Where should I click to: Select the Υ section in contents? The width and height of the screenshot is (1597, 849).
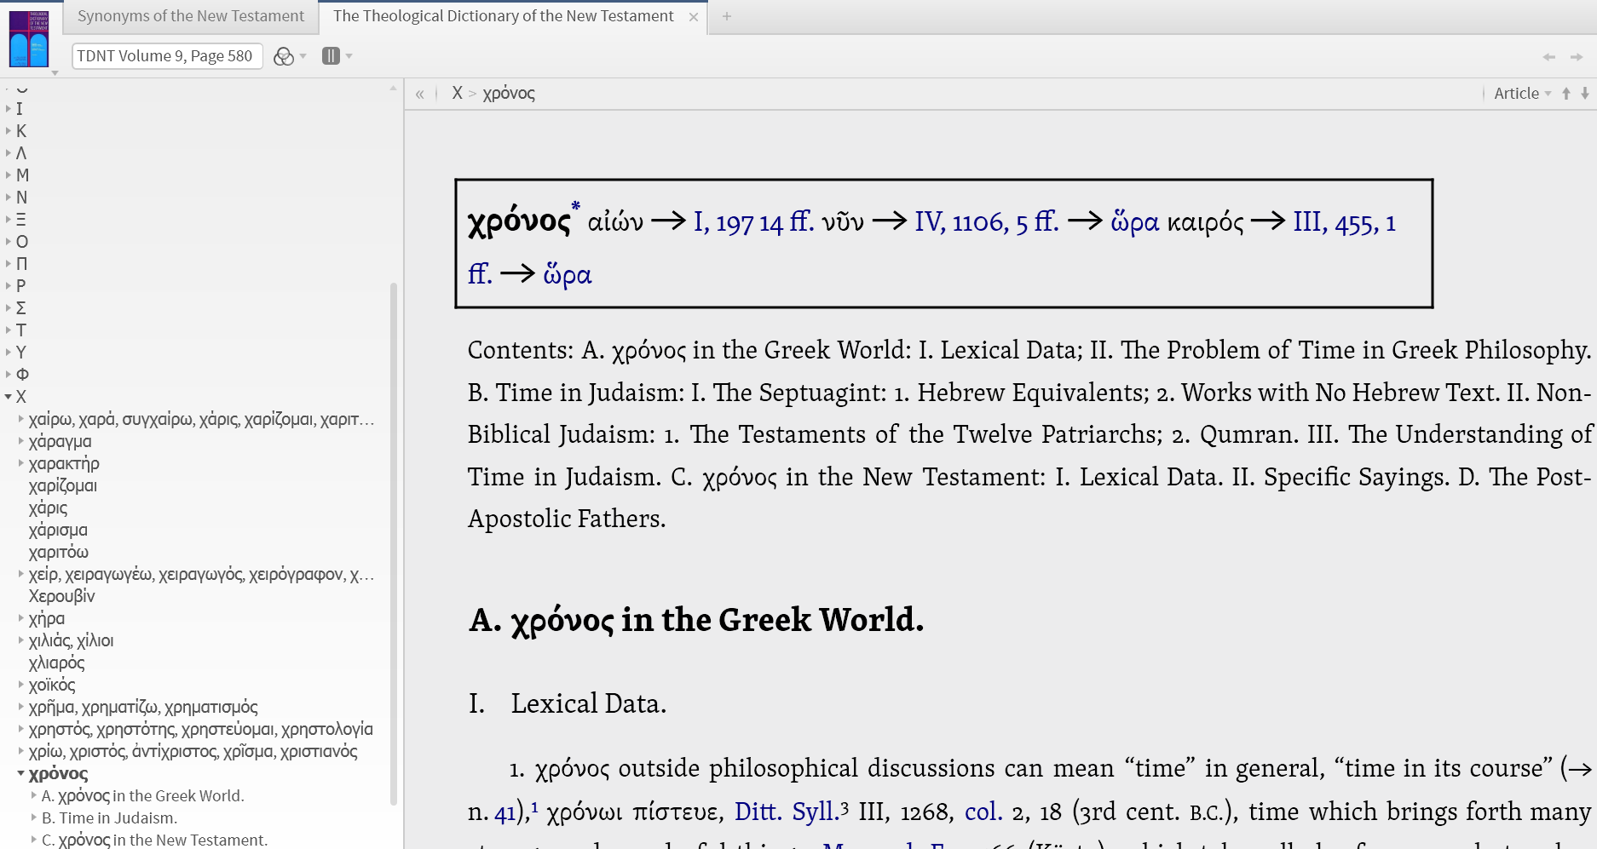(21, 353)
